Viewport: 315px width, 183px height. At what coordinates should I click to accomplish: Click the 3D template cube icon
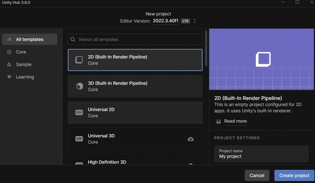click(x=80, y=86)
